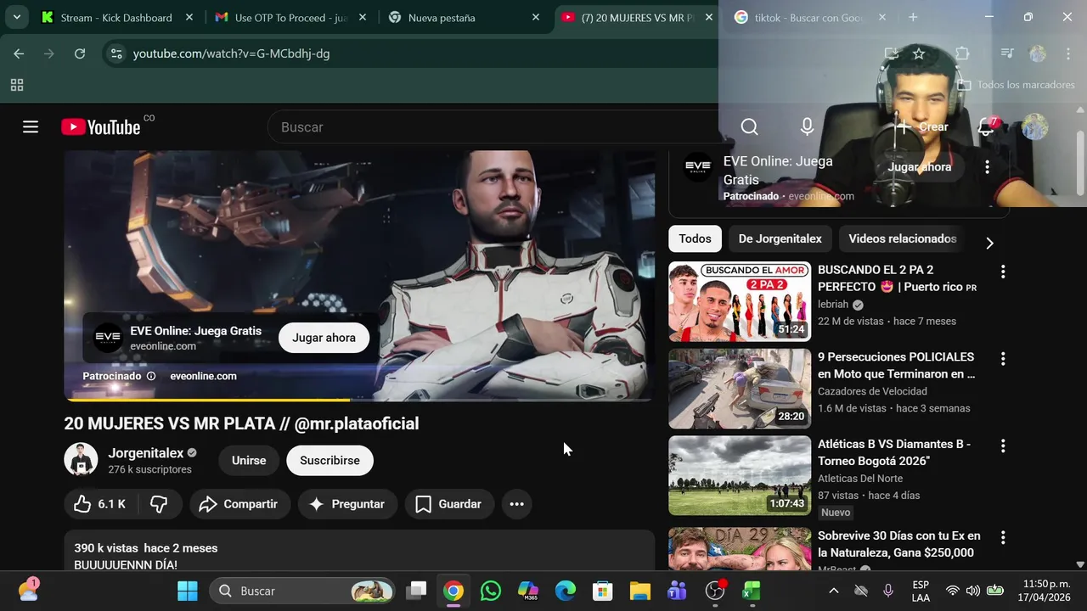Click the Guardar button
The image size is (1087, 611).
448,504
